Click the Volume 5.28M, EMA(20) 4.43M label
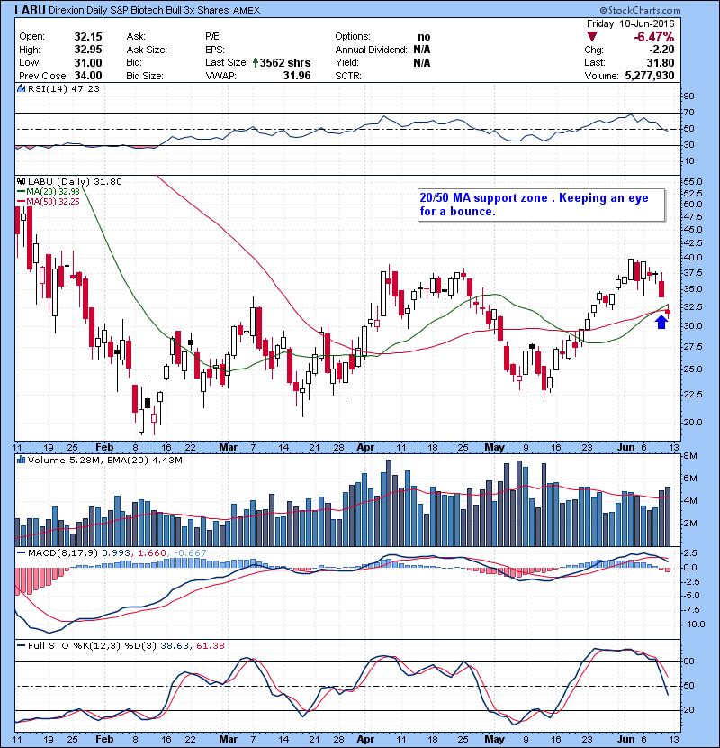The image size is (720, 748). (x=104, y=460)
